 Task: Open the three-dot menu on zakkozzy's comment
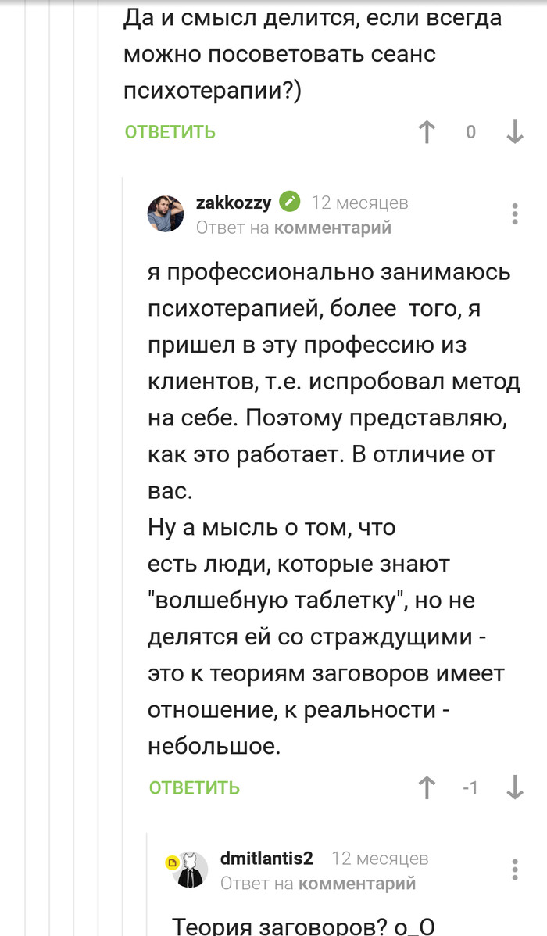pos(515,213)
